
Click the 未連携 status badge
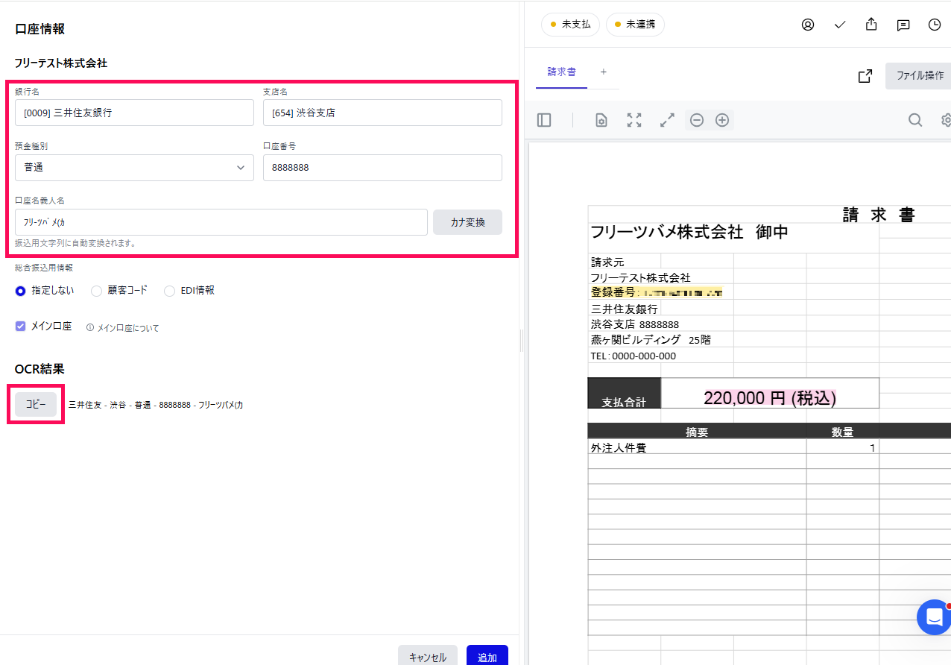[x=635, y=25]
